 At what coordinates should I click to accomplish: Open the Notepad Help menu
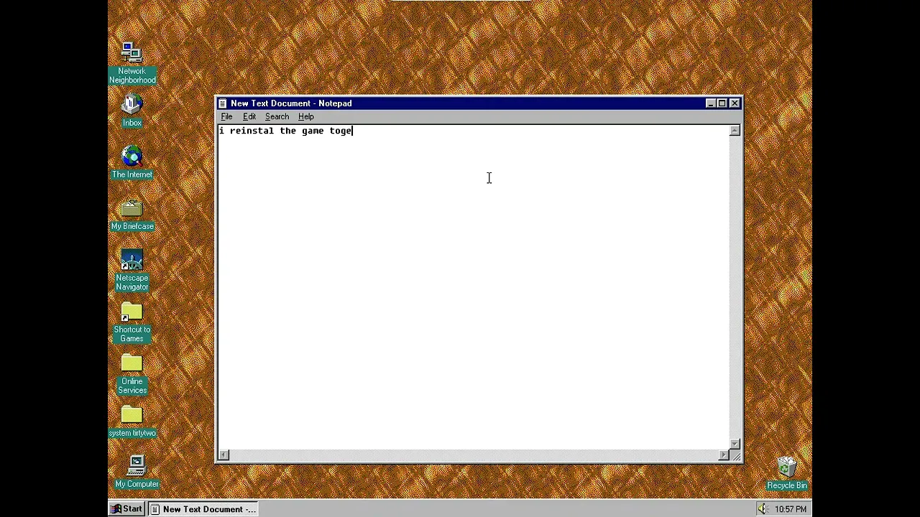coord(305,116)
